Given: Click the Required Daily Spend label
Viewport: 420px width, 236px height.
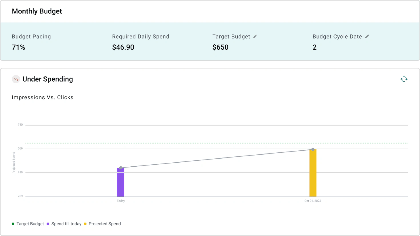Looking at the screenshot, I should coord(141,37).
